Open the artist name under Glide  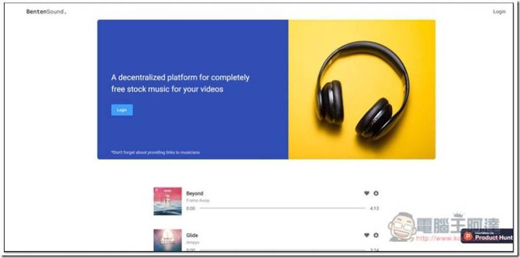192,242
